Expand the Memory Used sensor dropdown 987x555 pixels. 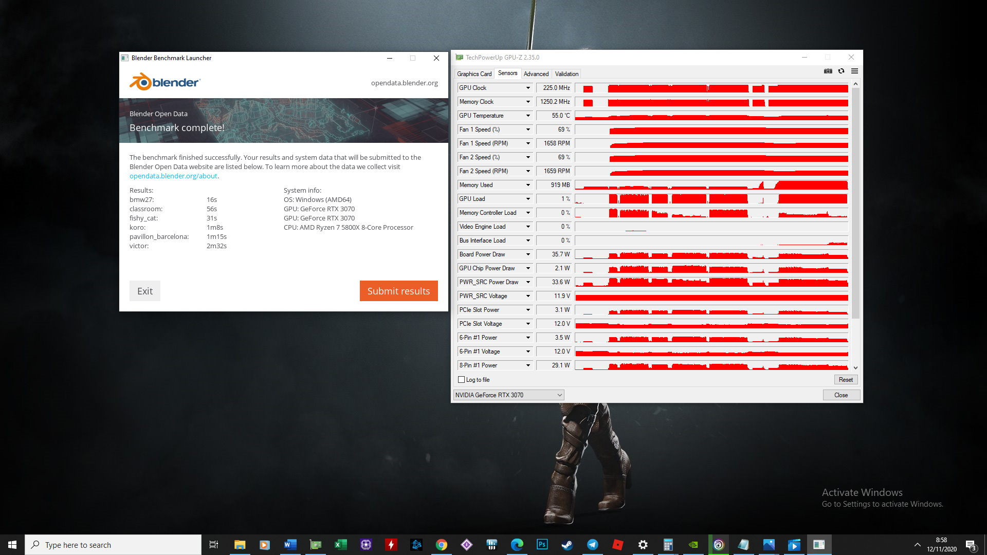coord(528,185)
